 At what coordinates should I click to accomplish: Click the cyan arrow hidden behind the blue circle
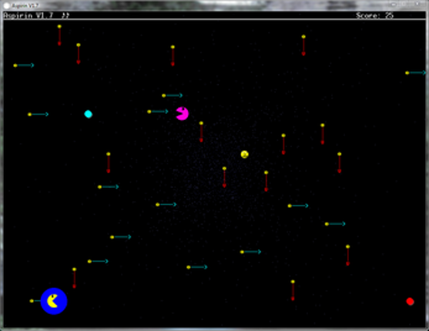point(35,301)
